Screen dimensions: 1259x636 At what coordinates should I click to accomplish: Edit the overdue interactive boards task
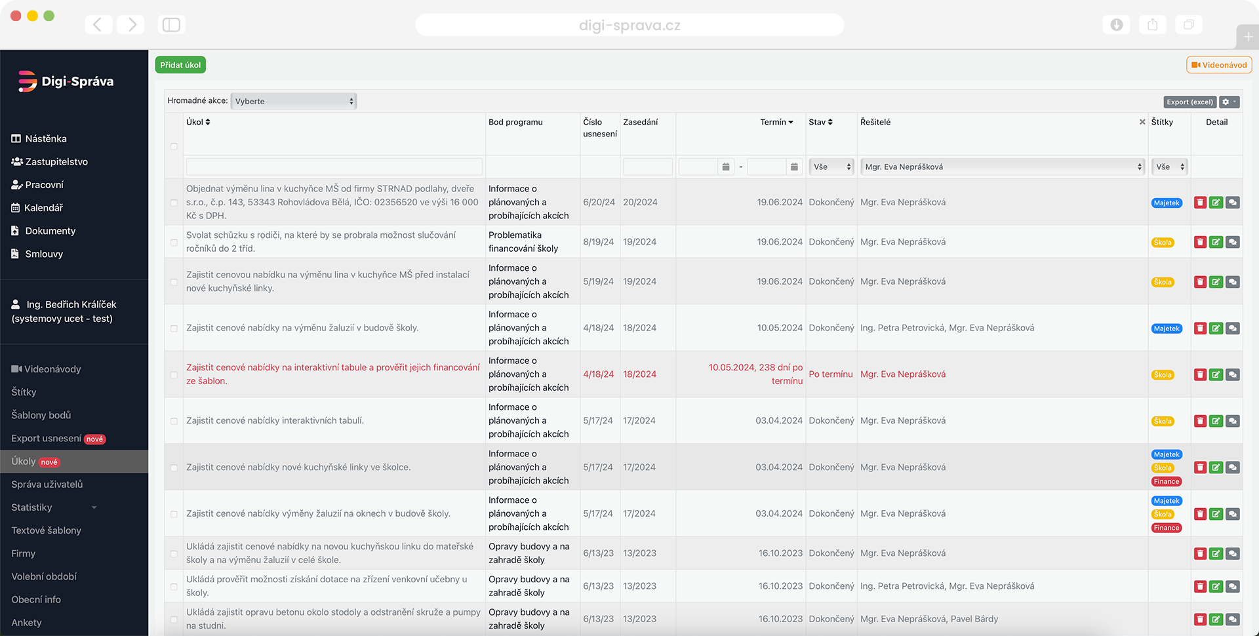(x=1216, y=374)
